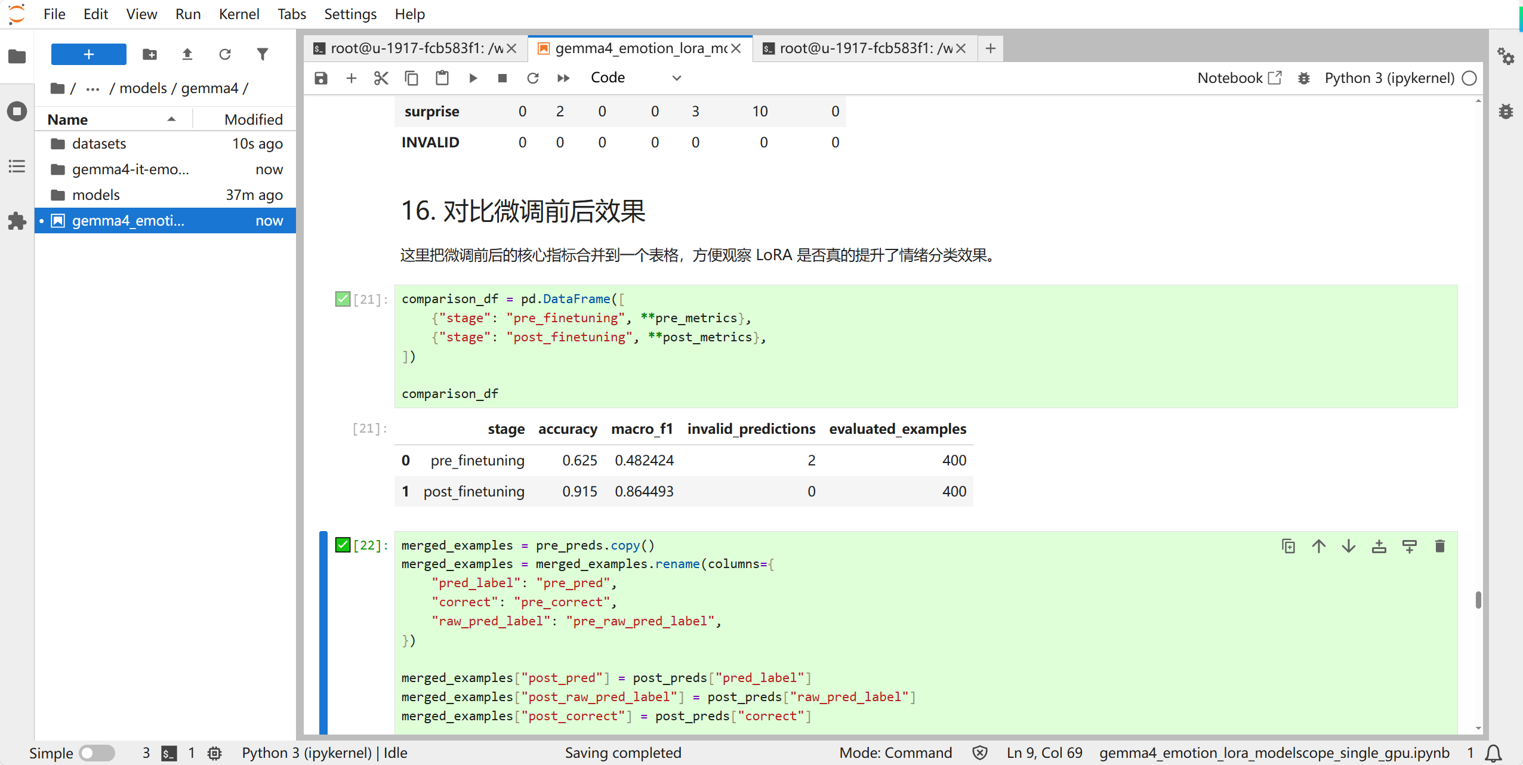Click the notebook vertical scrollbar thumb

(1478, 600)
